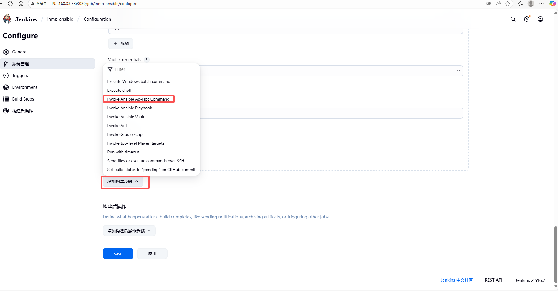Click scrollbar down arrow
The image size is (558, 291).
(556, 287)
